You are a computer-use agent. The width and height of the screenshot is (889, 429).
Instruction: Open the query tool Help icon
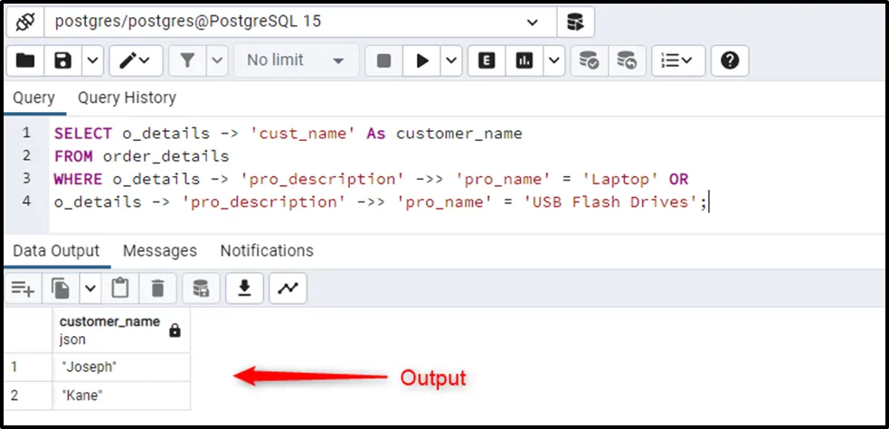point(731,61)
